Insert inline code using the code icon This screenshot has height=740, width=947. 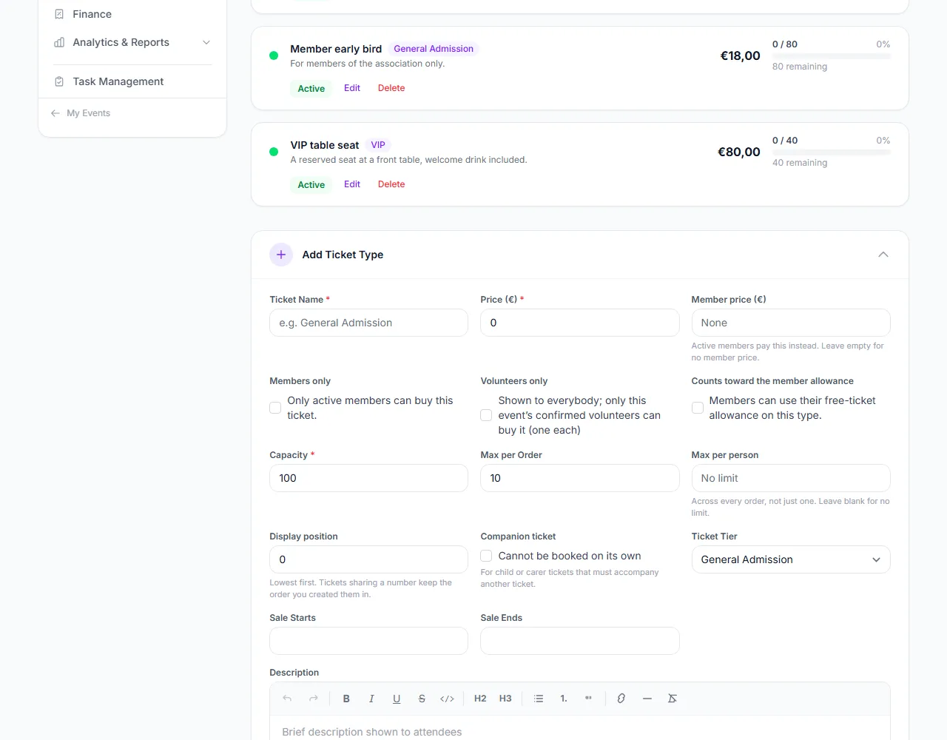click(447, 699)
